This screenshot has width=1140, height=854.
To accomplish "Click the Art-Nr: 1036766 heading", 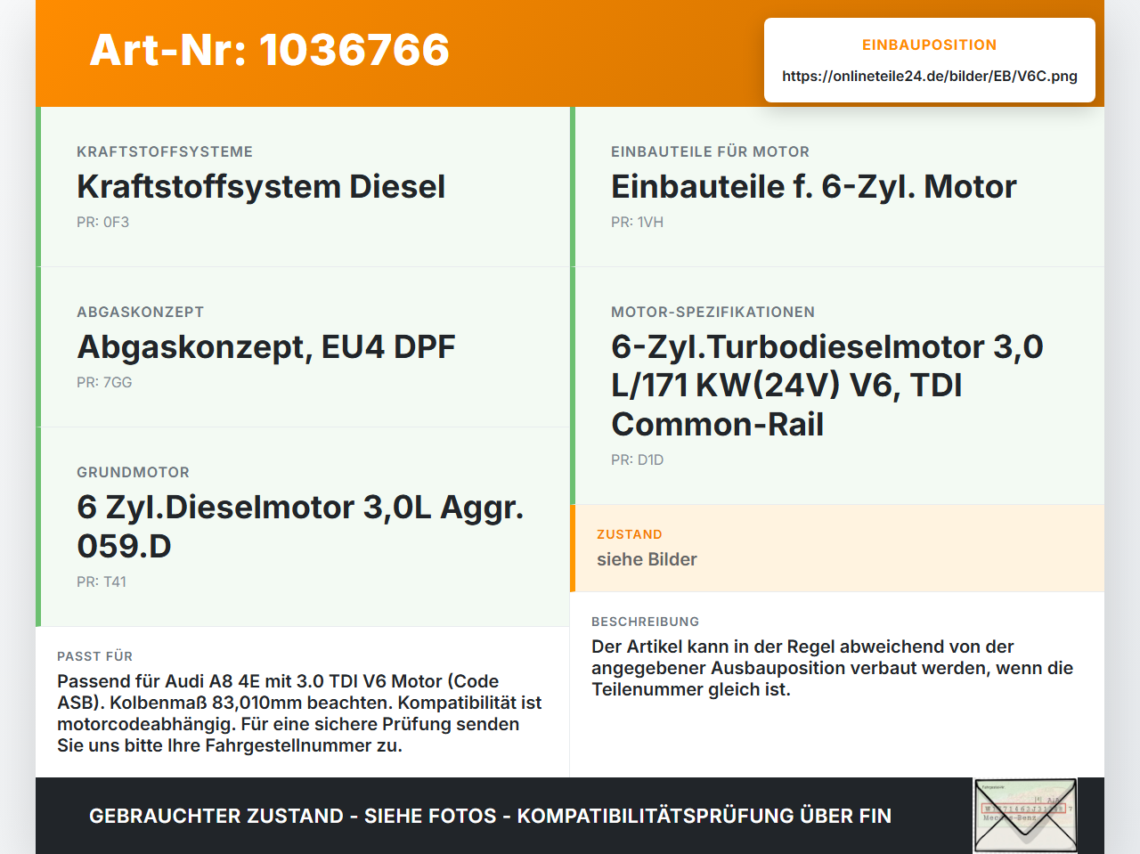I will pos(269,50).
